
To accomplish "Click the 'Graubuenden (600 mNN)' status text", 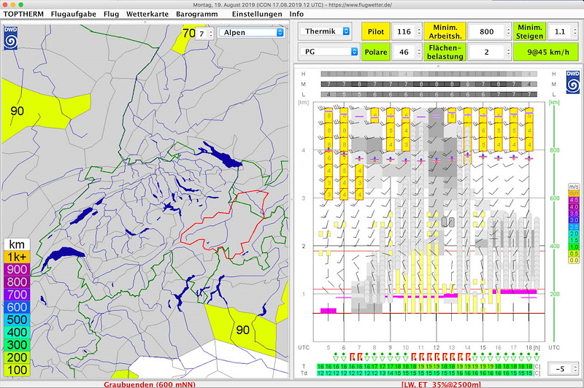I will click(150, 384).
